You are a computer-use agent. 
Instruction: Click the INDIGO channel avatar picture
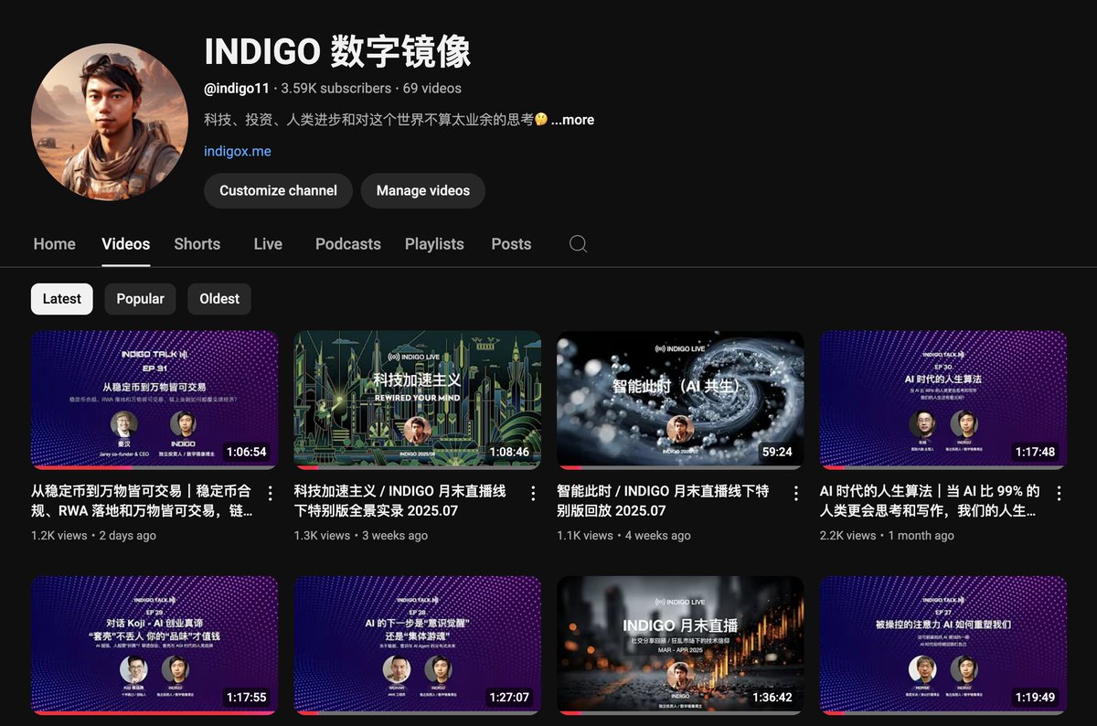pyautogui.click(x=110, y=122)
